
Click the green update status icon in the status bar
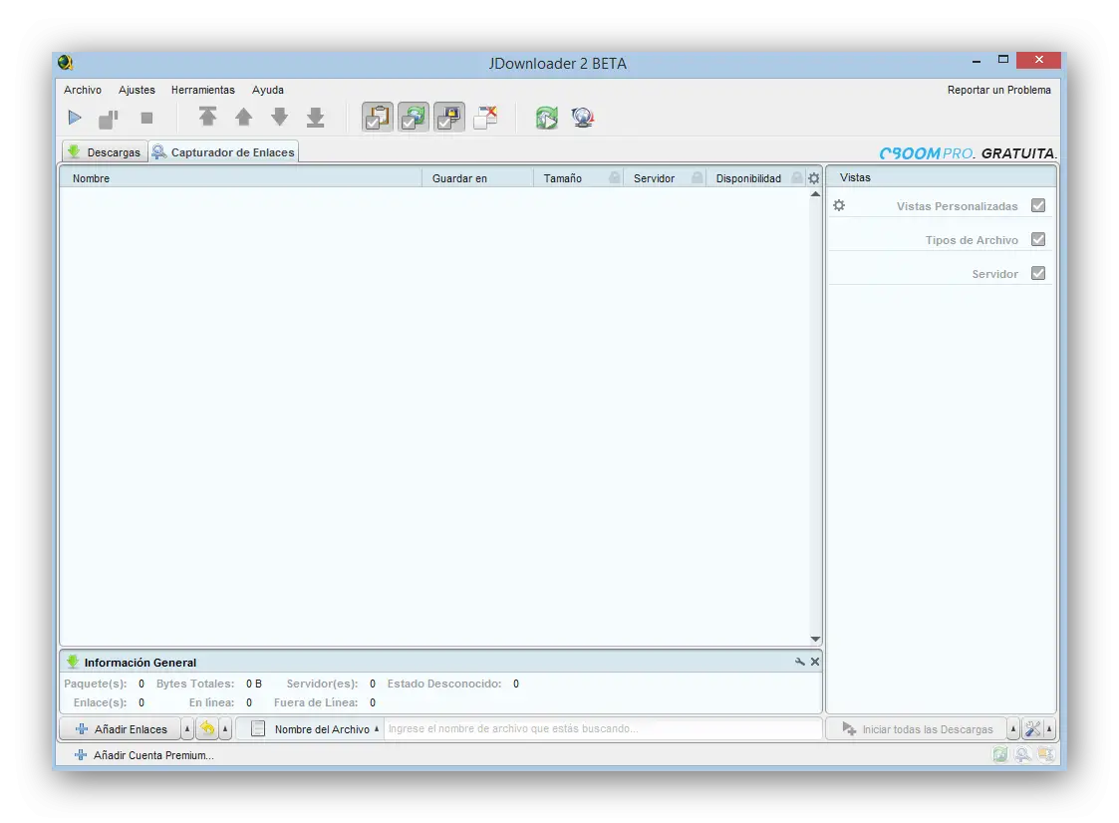(999, 754)
